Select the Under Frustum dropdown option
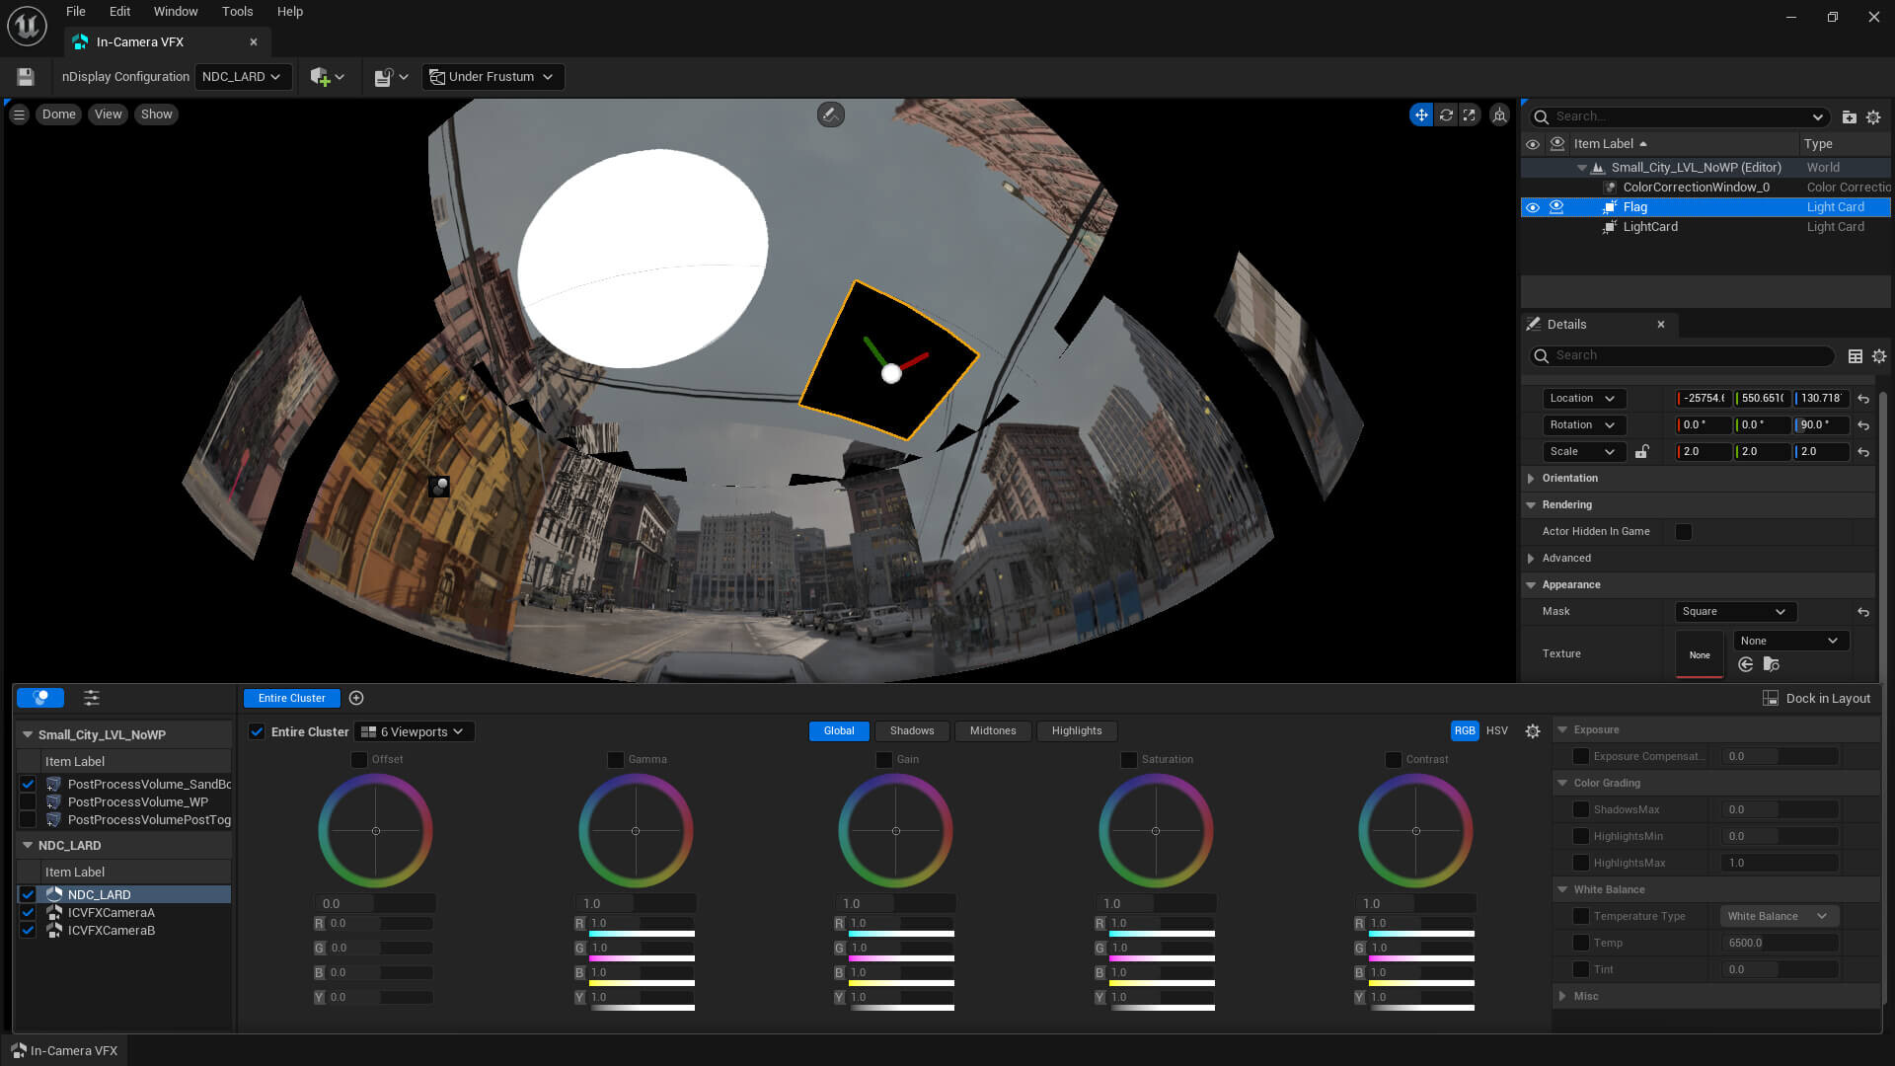Viewport: 1895px width, 1066px height. (x=493, y=75)
